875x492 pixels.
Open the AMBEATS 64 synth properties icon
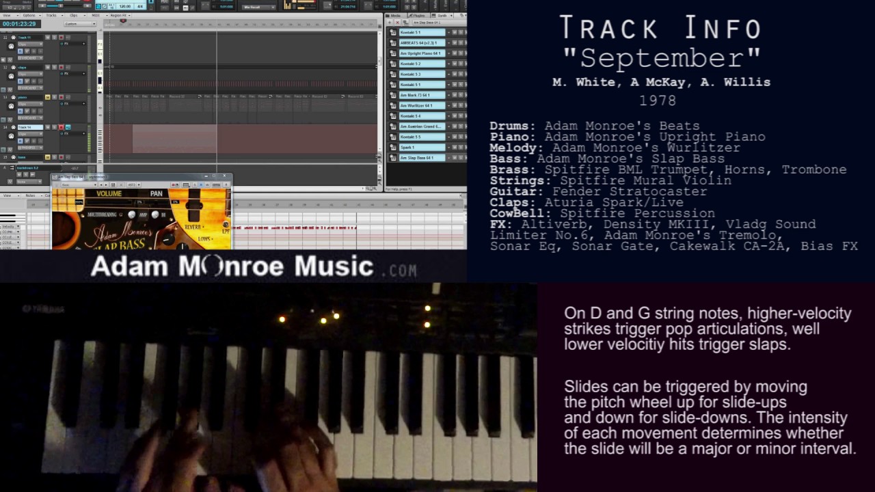[393, 42]
